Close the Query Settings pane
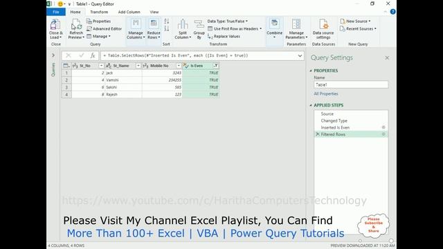Image resolution: width=443 pixels, height=249 pixels. click(387, 58)
